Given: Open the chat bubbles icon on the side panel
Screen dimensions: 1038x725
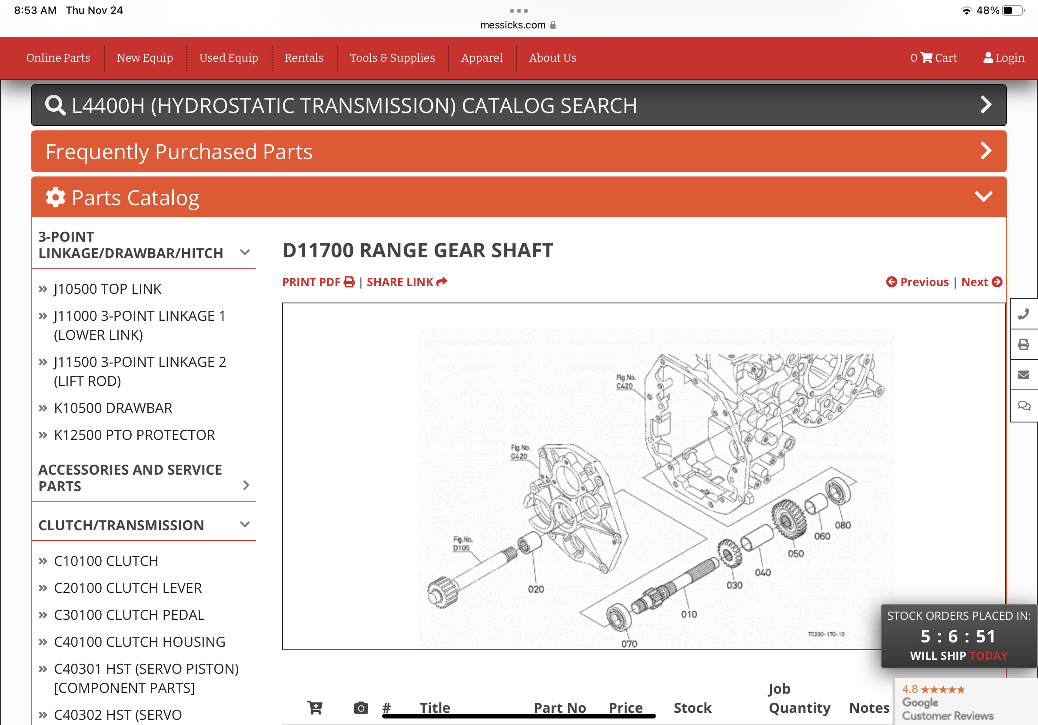Looking at the screenshot, I should [x=1024, y=406].
